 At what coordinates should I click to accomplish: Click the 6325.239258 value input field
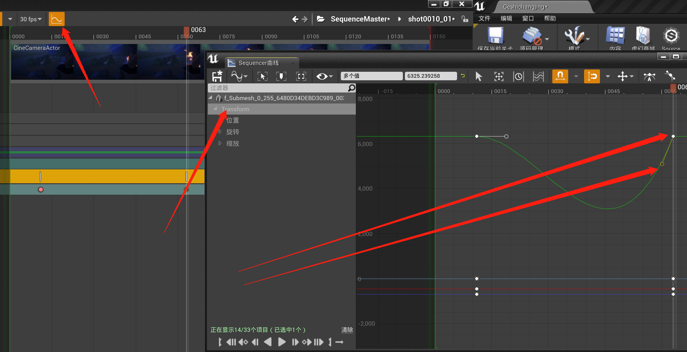pyautogui.click(x=430, y=76)
